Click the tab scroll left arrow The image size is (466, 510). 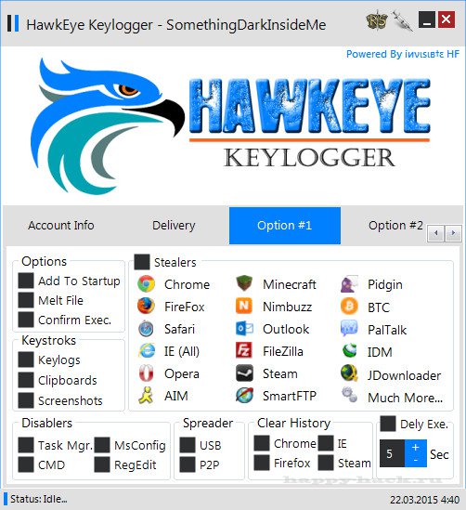click(x=435, y=233)
